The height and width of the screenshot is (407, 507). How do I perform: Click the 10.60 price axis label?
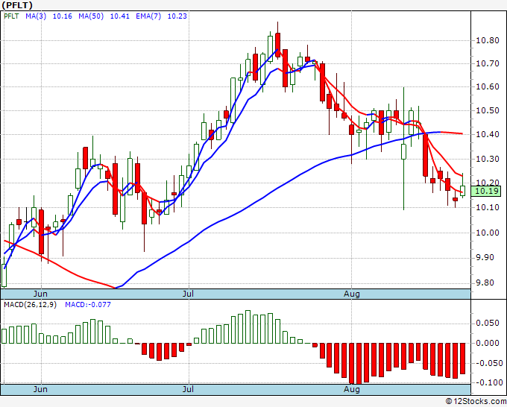pos(488,86)
